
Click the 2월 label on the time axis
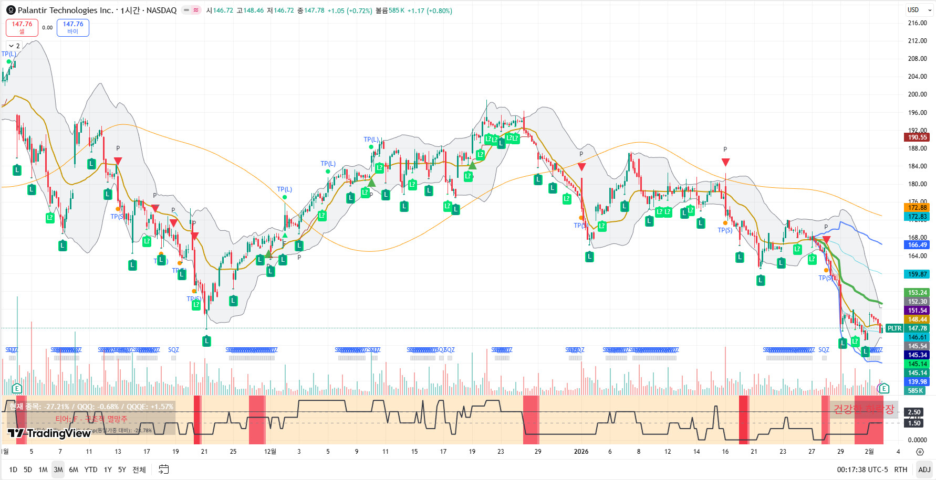(869, 452)
